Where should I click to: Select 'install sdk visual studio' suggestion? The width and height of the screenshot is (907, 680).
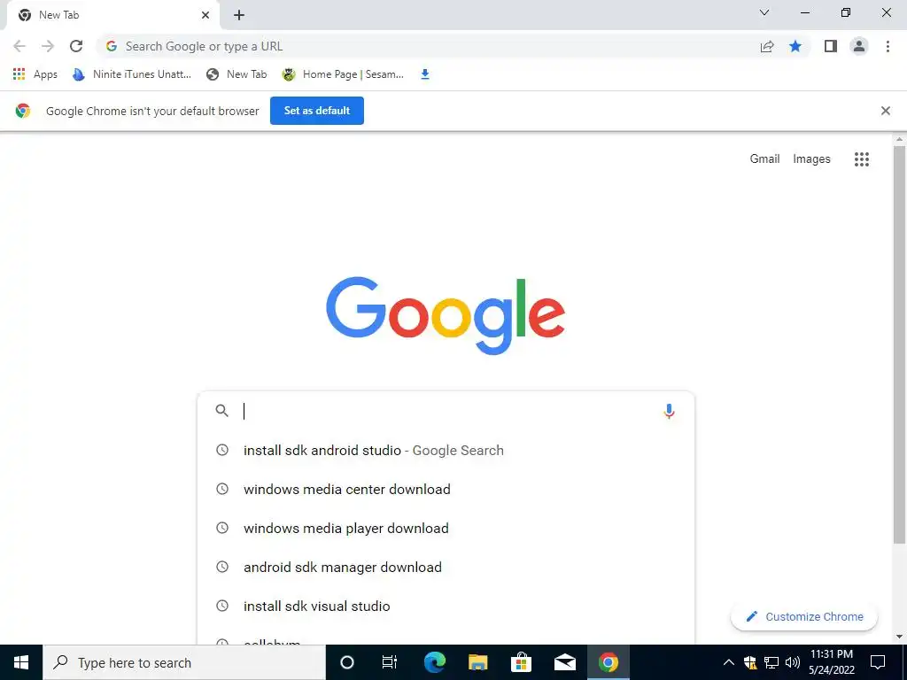446,606
